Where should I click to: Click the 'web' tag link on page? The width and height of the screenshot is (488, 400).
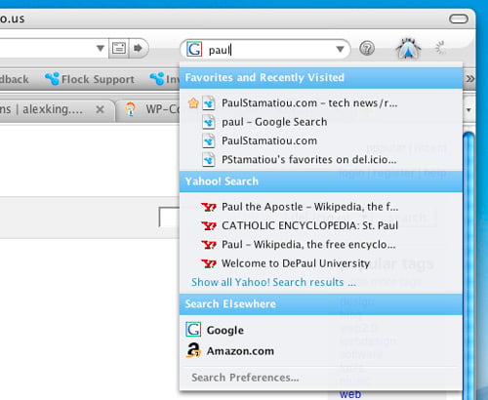pyautogui.click(x=350, y=394)
